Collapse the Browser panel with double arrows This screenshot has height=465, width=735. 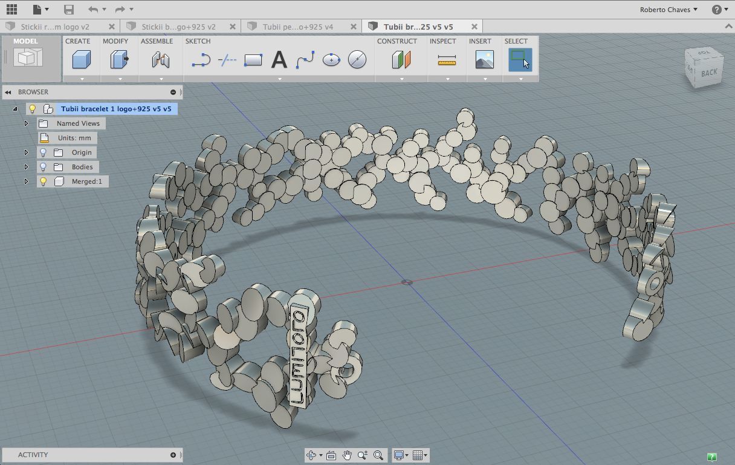click(x=8, y=92)
